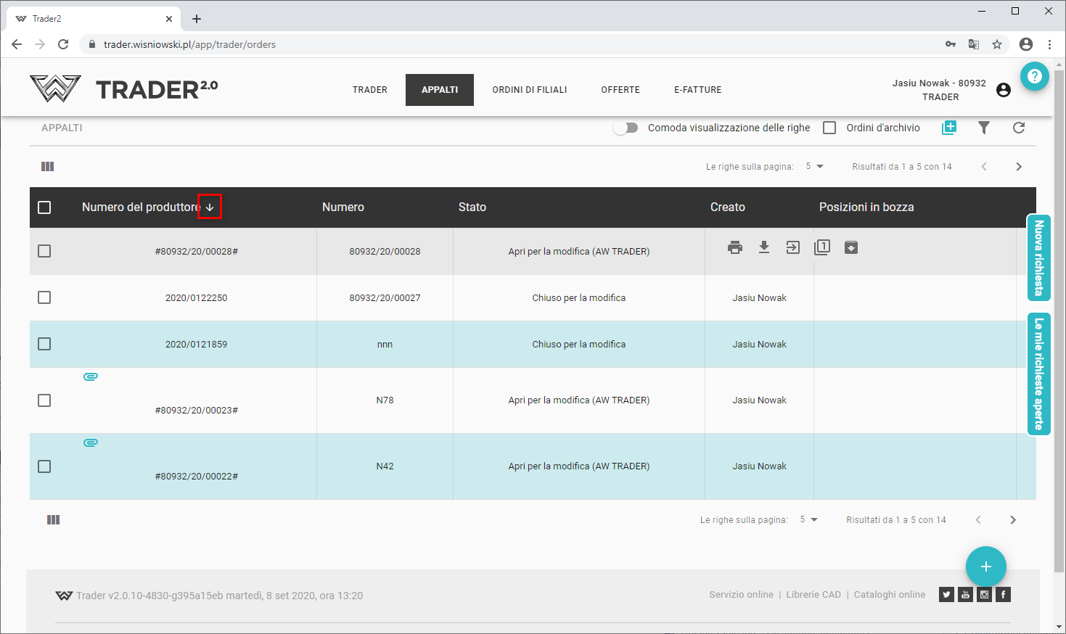Expand the top rows-per-page dropdown
The width and height of the screenshot is (1066, 634).
pos(815,167)
